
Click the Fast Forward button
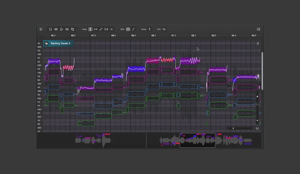[x=67, y=29]
